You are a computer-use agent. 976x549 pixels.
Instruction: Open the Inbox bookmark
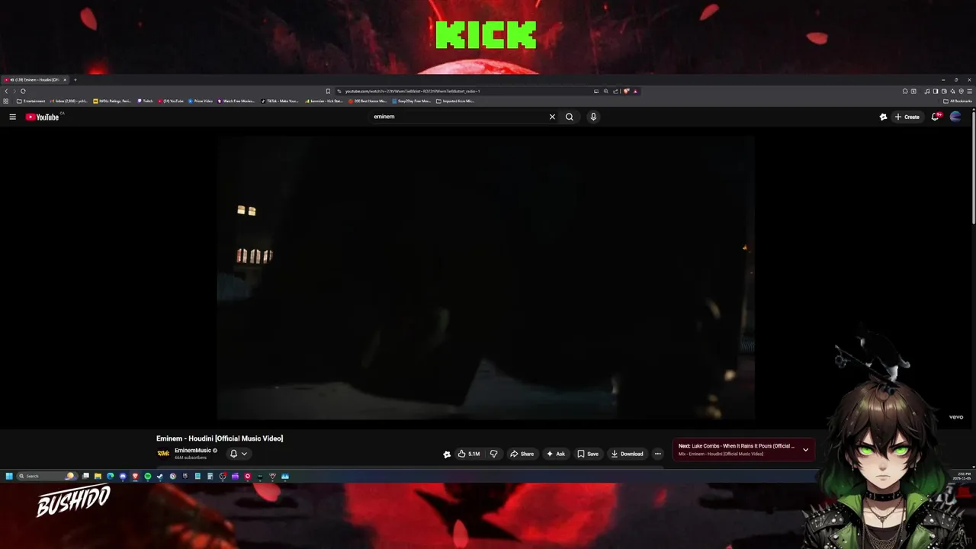(69, 101)
